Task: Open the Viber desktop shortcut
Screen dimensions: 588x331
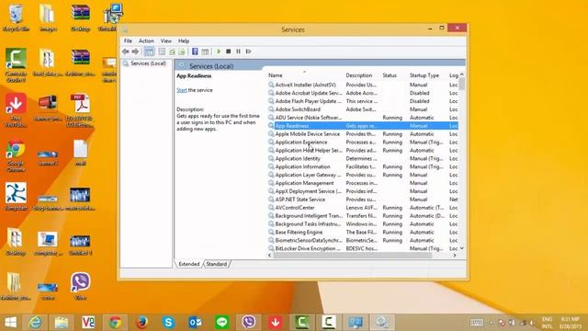Action: coord(80,286)
